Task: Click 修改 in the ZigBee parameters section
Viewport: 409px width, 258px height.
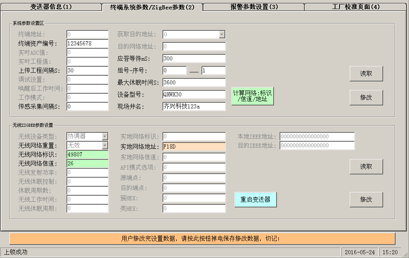Action: (x=366, y=199)
